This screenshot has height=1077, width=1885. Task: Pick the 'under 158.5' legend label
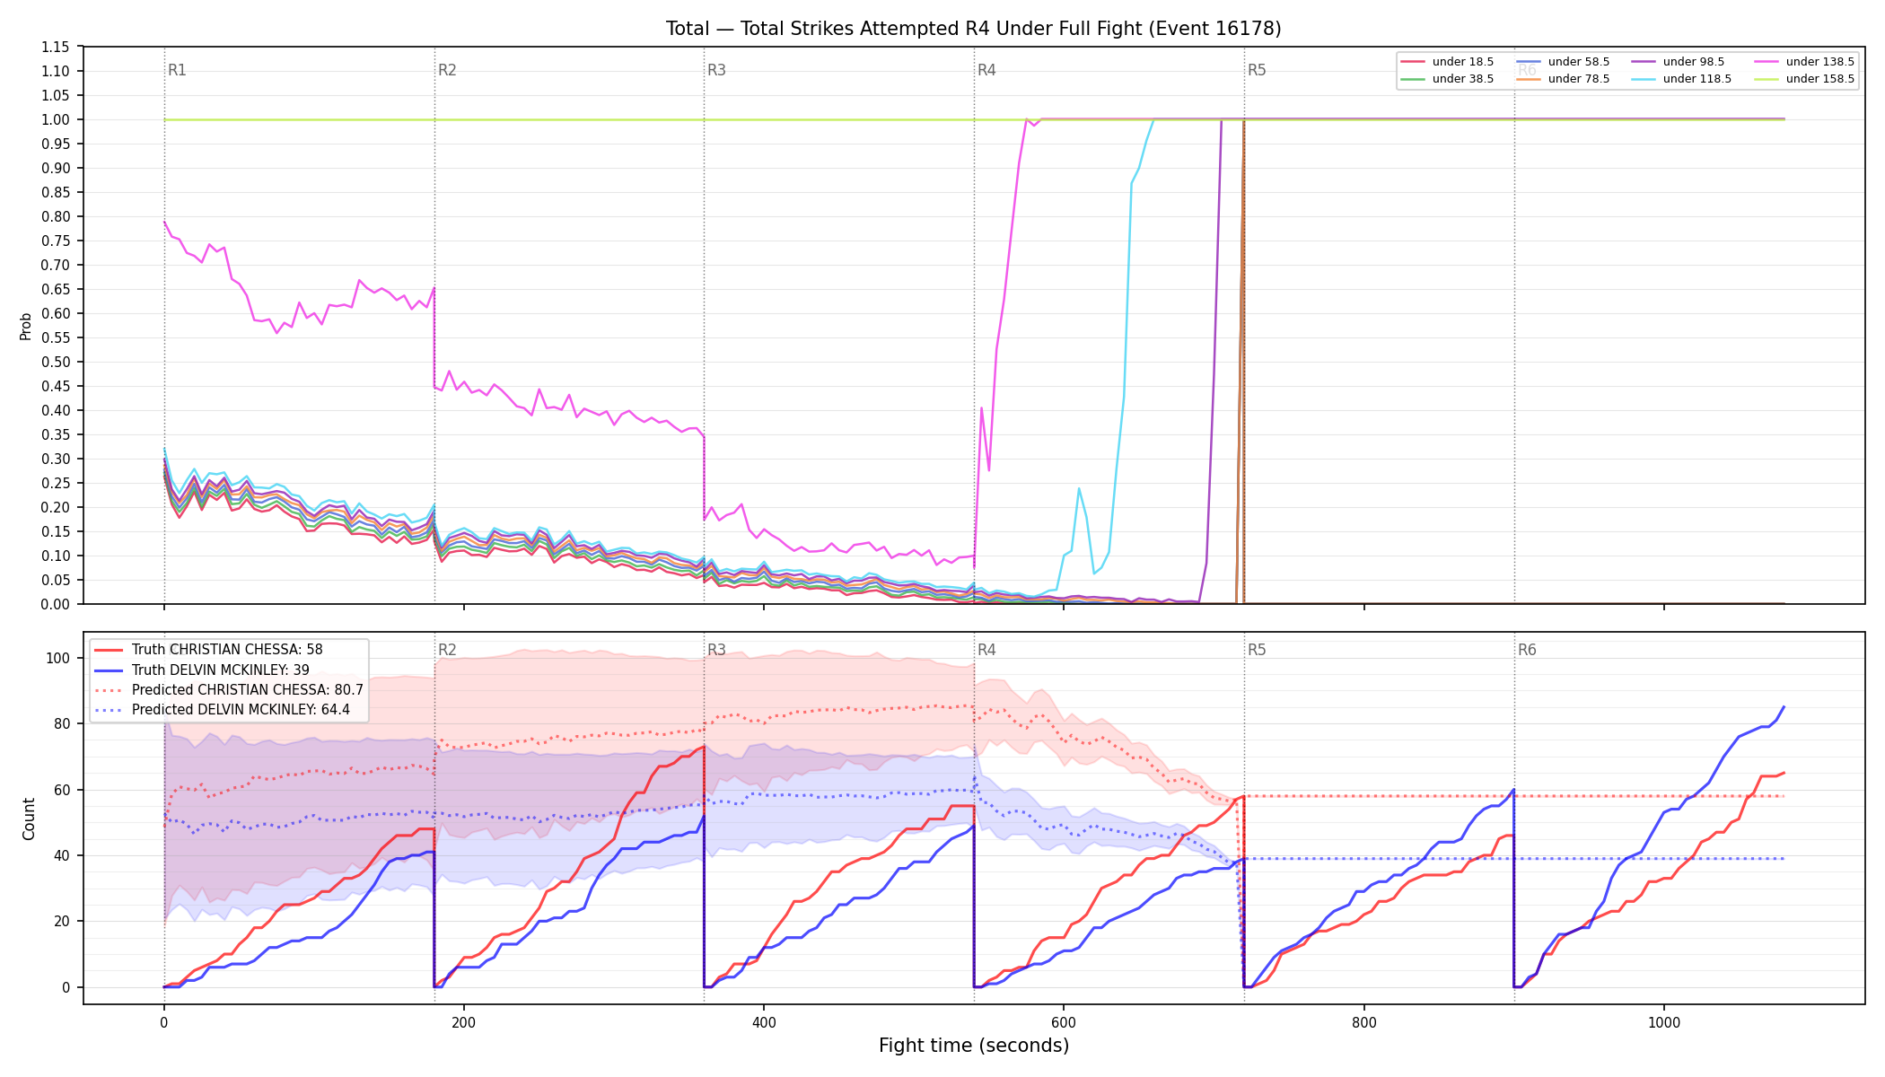(1820, 79)
